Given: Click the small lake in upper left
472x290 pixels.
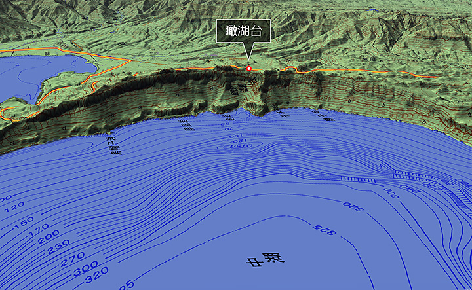Looking at the screenshot, I should (39, 72).
